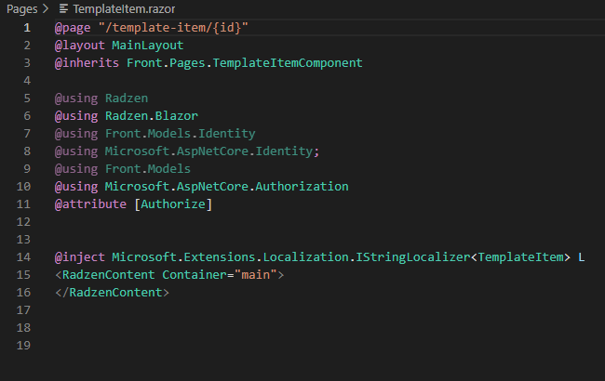This screenshot has height=381, width=605.
Task: Click the file icon beside TemplateItem.razor breadcrumb
Action: click(63, 9)
